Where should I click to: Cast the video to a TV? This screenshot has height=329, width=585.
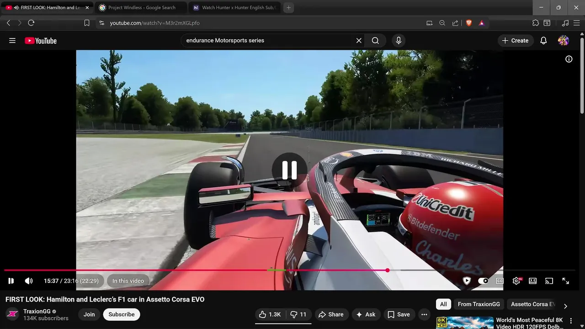[549, 281]
